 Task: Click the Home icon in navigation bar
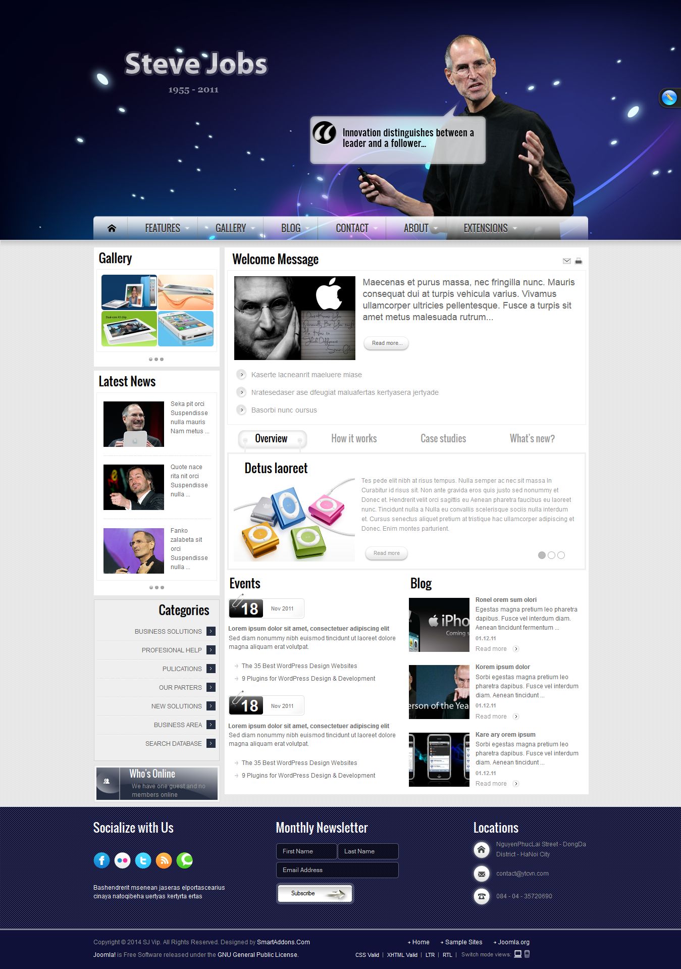(x=112, y=228)
